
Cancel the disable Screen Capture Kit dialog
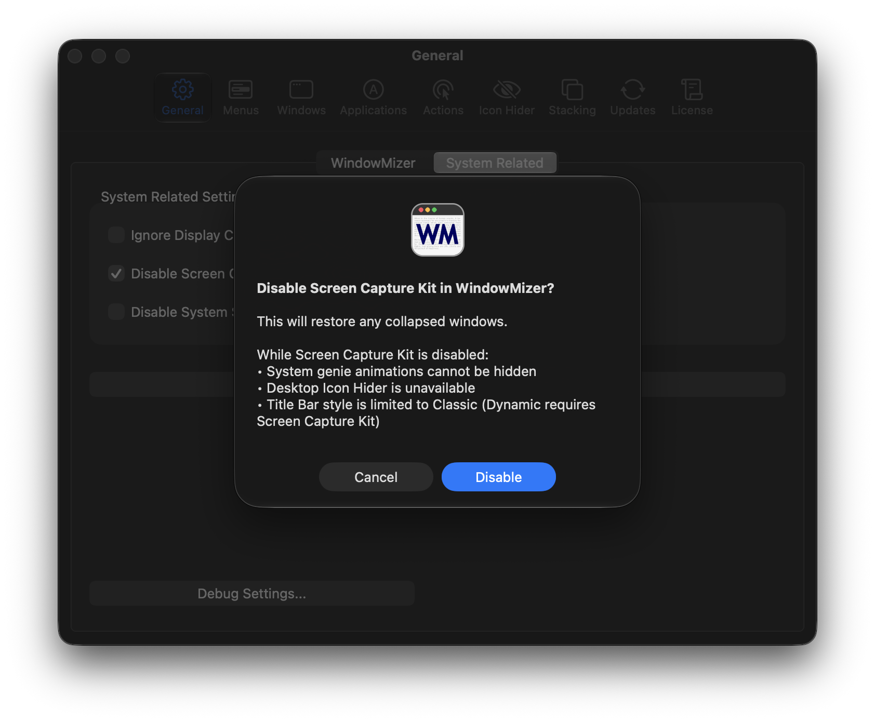pyautogui.click(x=376, y=477)
